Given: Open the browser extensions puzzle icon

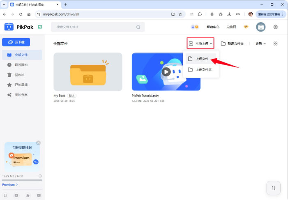Looking at the screenshot, I should pos(200,14).
